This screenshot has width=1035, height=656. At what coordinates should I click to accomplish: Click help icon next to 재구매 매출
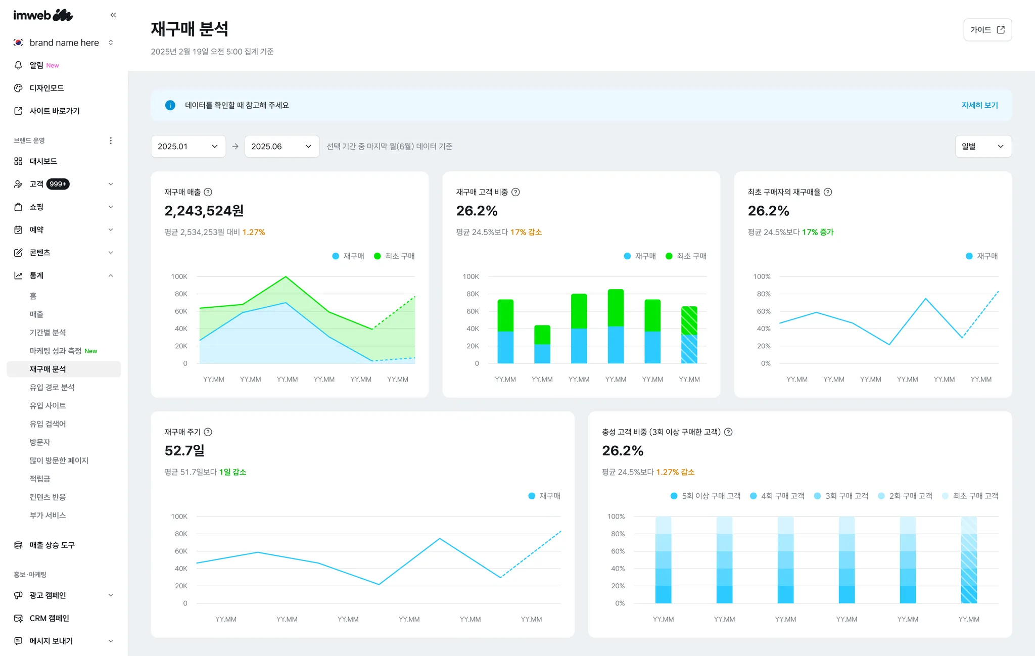(208, 192)
